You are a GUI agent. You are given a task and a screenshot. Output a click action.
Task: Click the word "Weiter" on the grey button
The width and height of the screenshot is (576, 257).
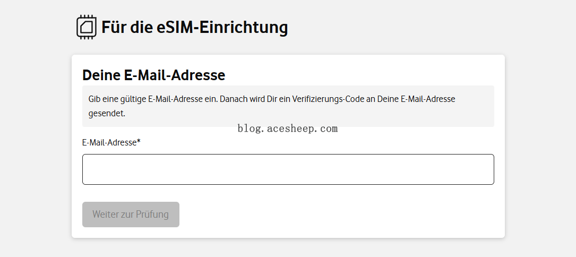pyautogui.click(x=106, y=215)
